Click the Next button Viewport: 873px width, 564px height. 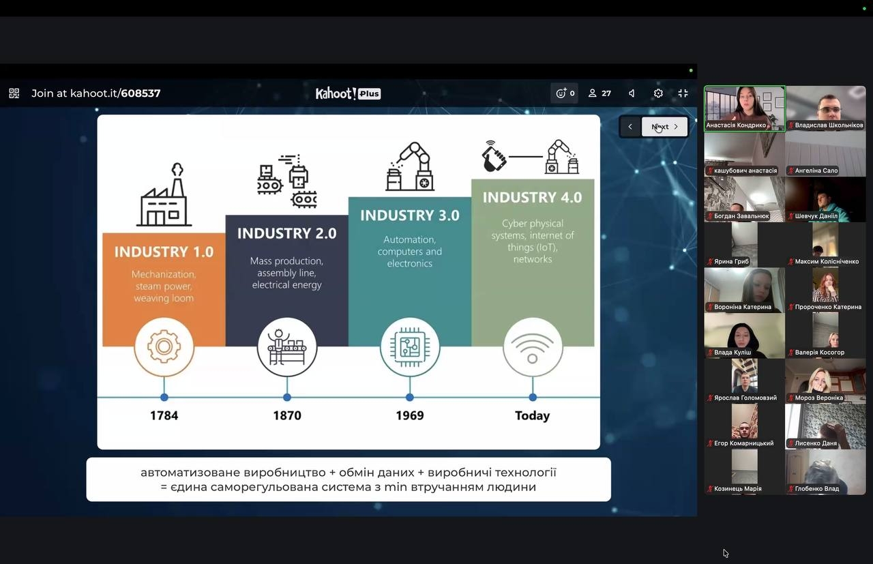(x=665, y=127)
